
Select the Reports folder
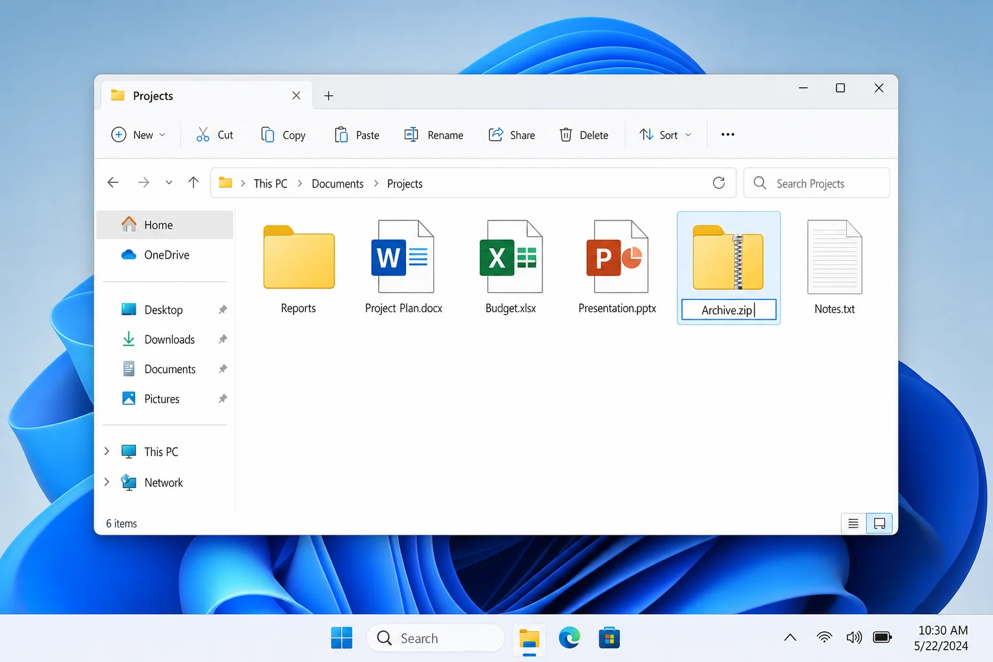coord(299,269)
